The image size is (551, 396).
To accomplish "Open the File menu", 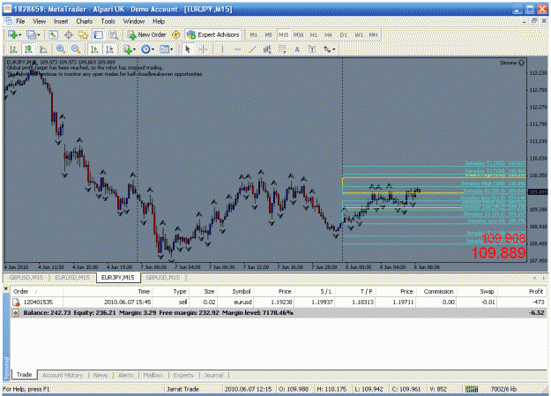I will tap(20, 21).
